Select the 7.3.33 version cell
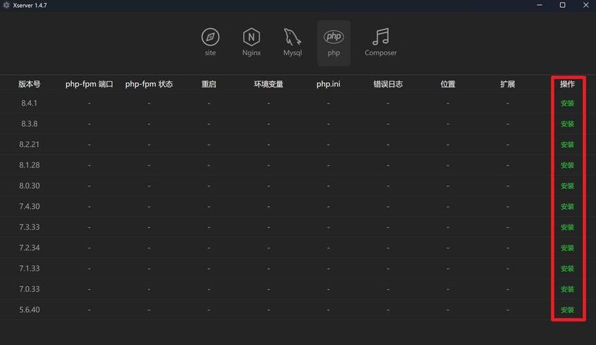Screen dimensions: 596x345 pos(29,227)
